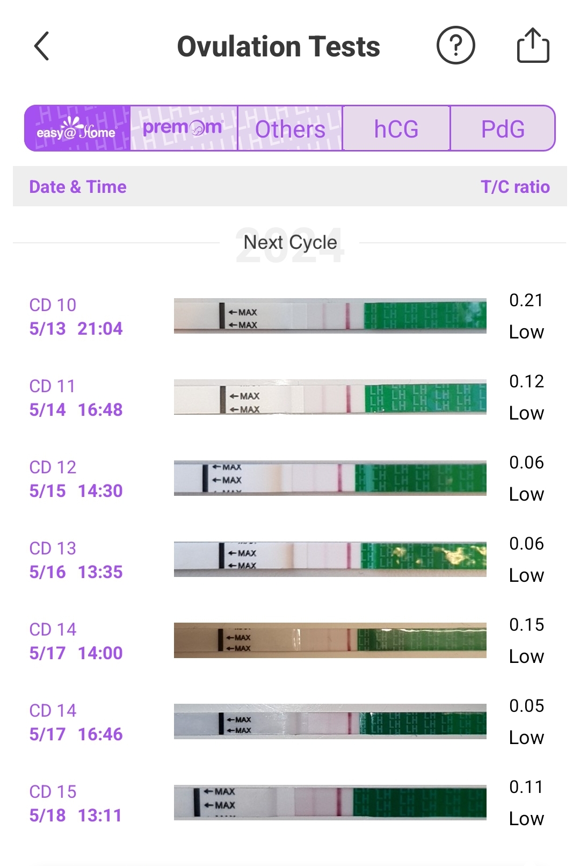Tap the back arrow icon
Screen dimensions: 580x866
pos(42,46)
